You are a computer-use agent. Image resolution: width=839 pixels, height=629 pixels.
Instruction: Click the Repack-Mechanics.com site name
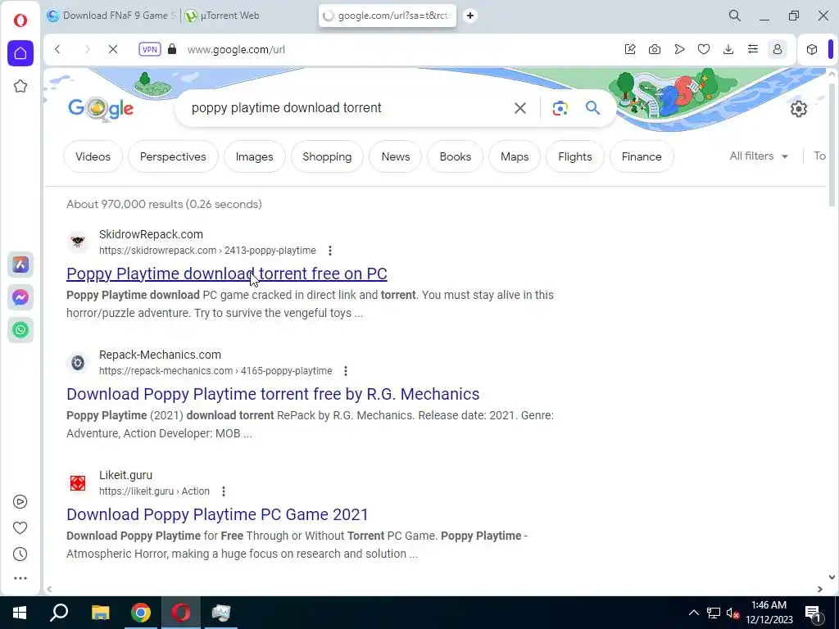(160, 355)
